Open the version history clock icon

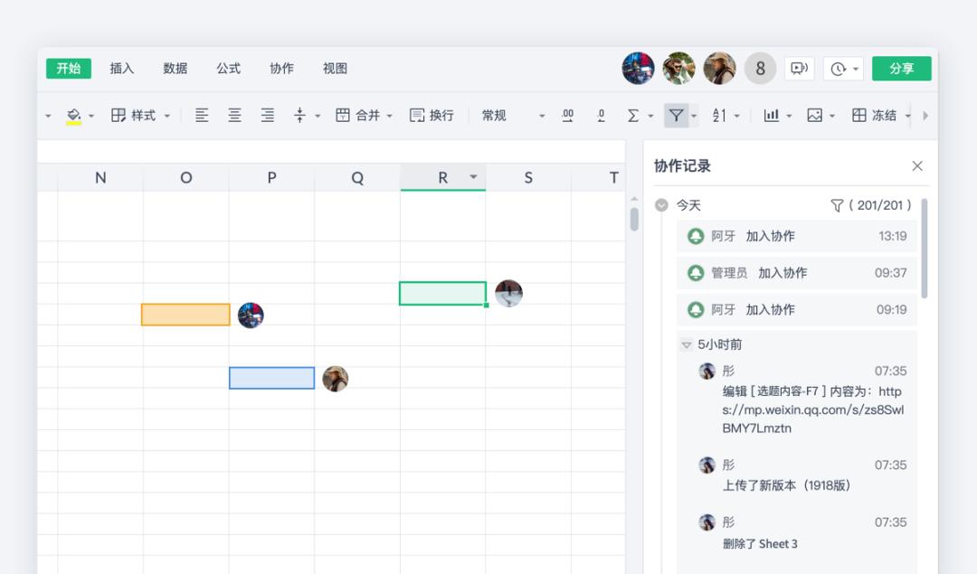point(838,69)
